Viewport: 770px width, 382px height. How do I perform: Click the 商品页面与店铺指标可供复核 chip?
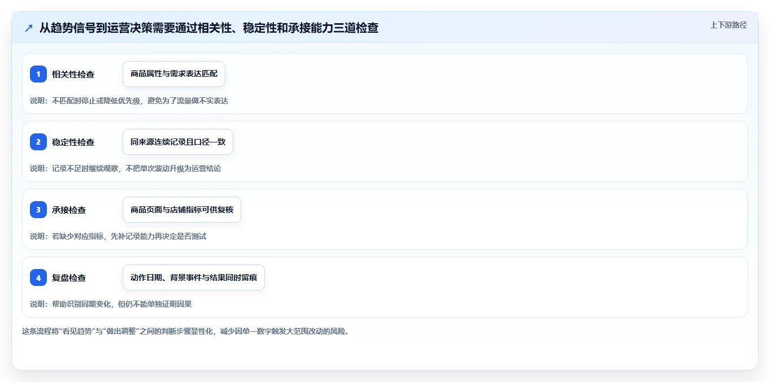182,210
